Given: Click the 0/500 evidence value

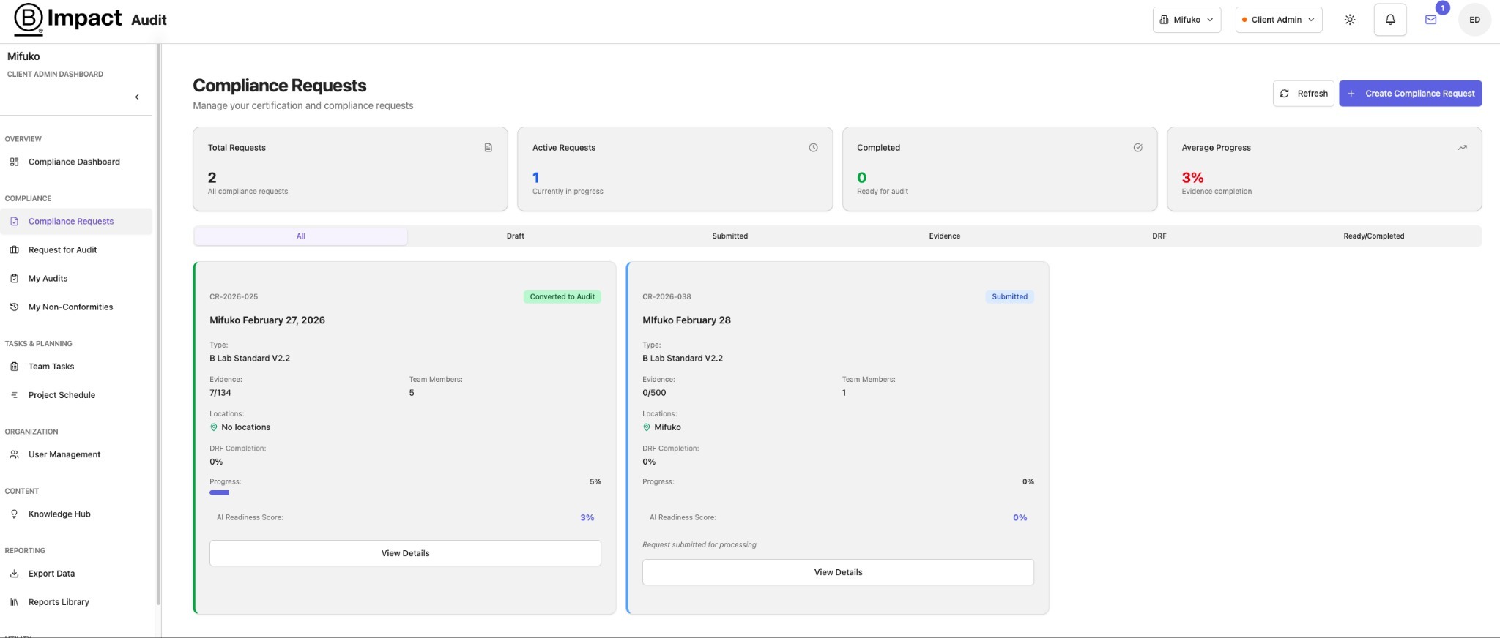Looking at the screenshot, I should 654,392.
